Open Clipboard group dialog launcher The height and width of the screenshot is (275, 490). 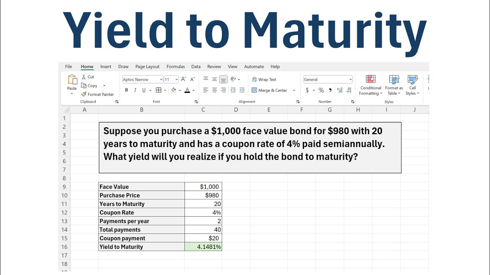tap(117, 102)
